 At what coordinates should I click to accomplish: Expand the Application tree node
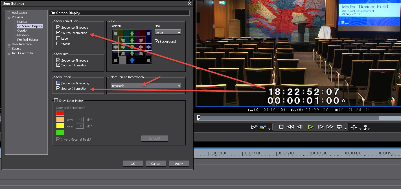[x=9, y=13]
